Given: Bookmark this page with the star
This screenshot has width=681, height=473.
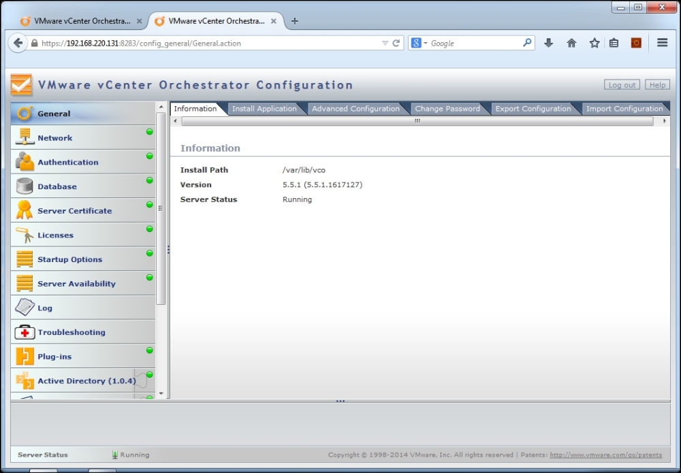Looking at the screenshot, I should tap(594, 43).
